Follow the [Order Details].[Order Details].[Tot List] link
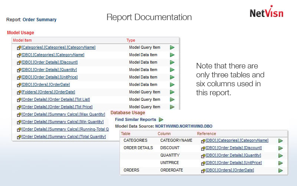This screenshot has width=297, height=186. (x=56, y=100)
